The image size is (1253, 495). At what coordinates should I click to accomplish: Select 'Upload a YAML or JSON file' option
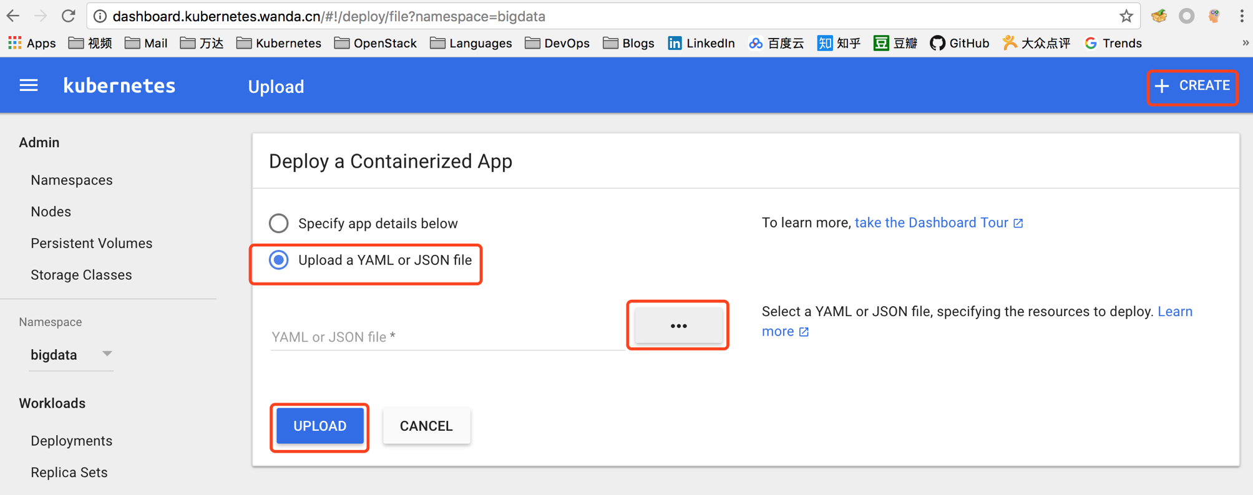click(279, 260)
